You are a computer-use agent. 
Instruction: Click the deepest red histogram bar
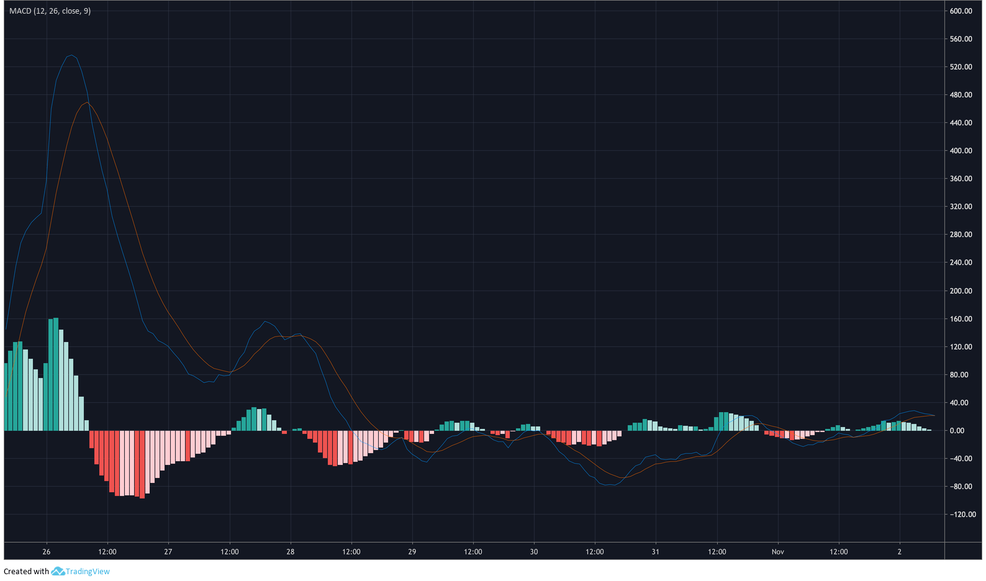[142, 464]
